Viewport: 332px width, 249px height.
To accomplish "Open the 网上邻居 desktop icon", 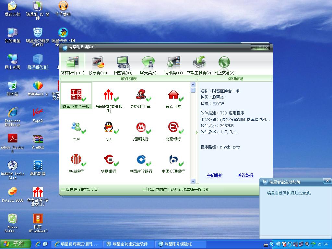I will click(x=13, y=62).
